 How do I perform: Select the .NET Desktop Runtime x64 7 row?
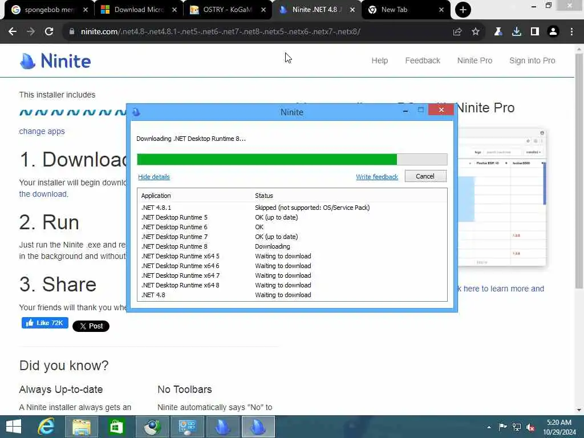pos(292,275)
